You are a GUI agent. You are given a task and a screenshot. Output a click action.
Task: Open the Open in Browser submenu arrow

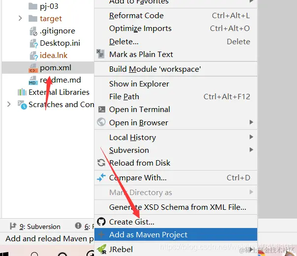point(251,122)
